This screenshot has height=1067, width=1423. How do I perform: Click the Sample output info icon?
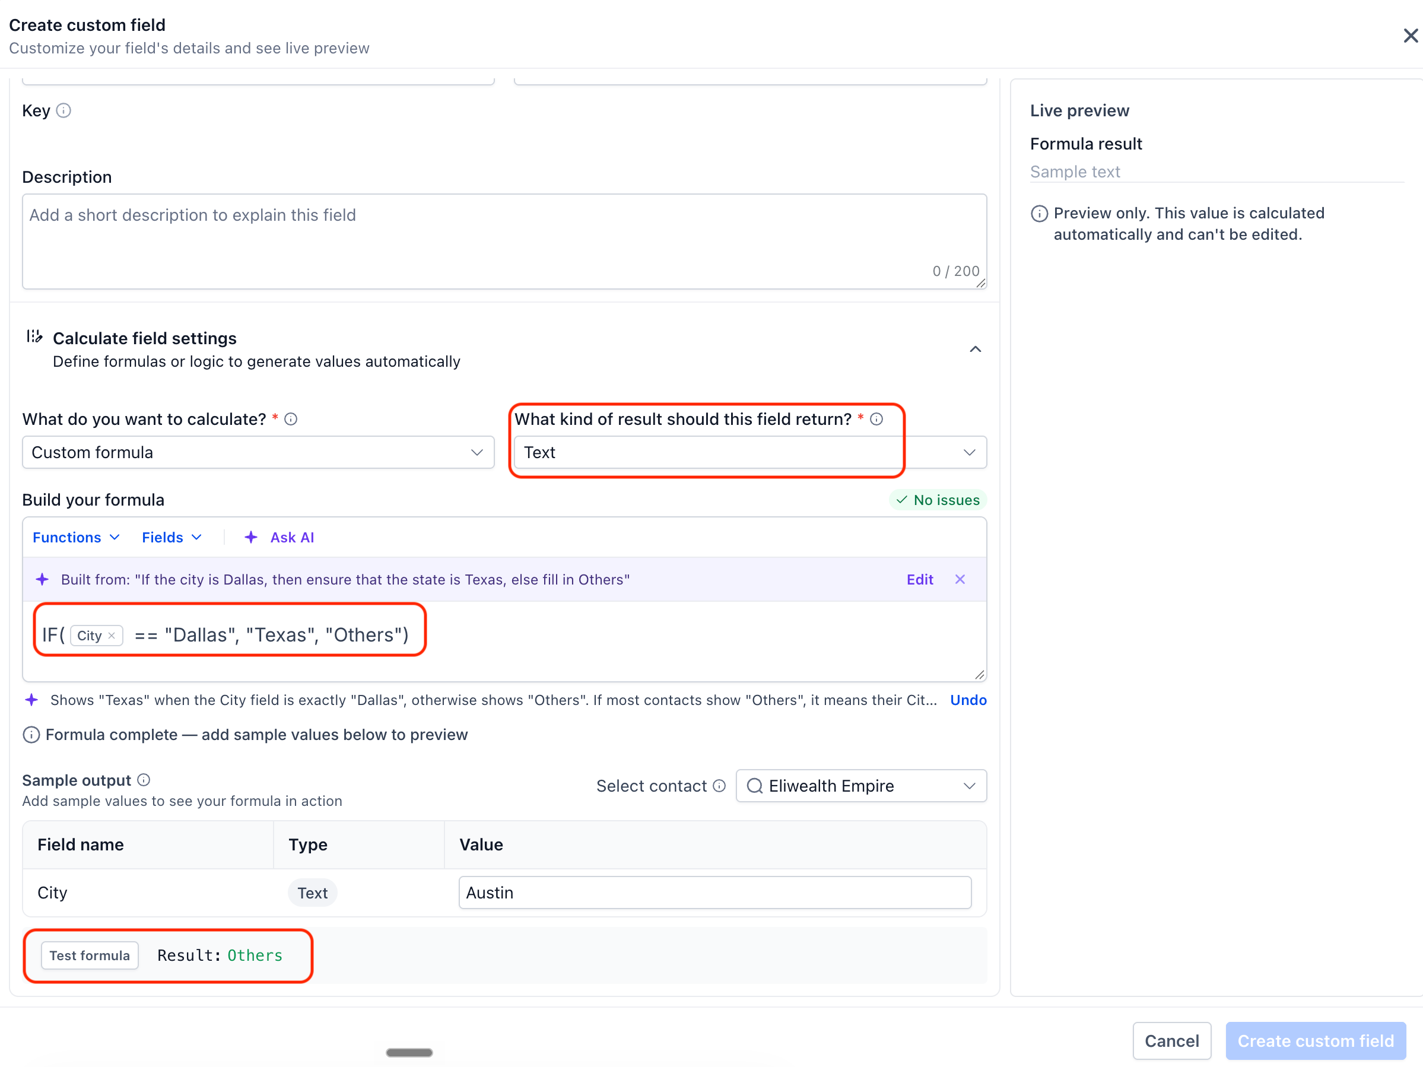[x=144, y=780]
